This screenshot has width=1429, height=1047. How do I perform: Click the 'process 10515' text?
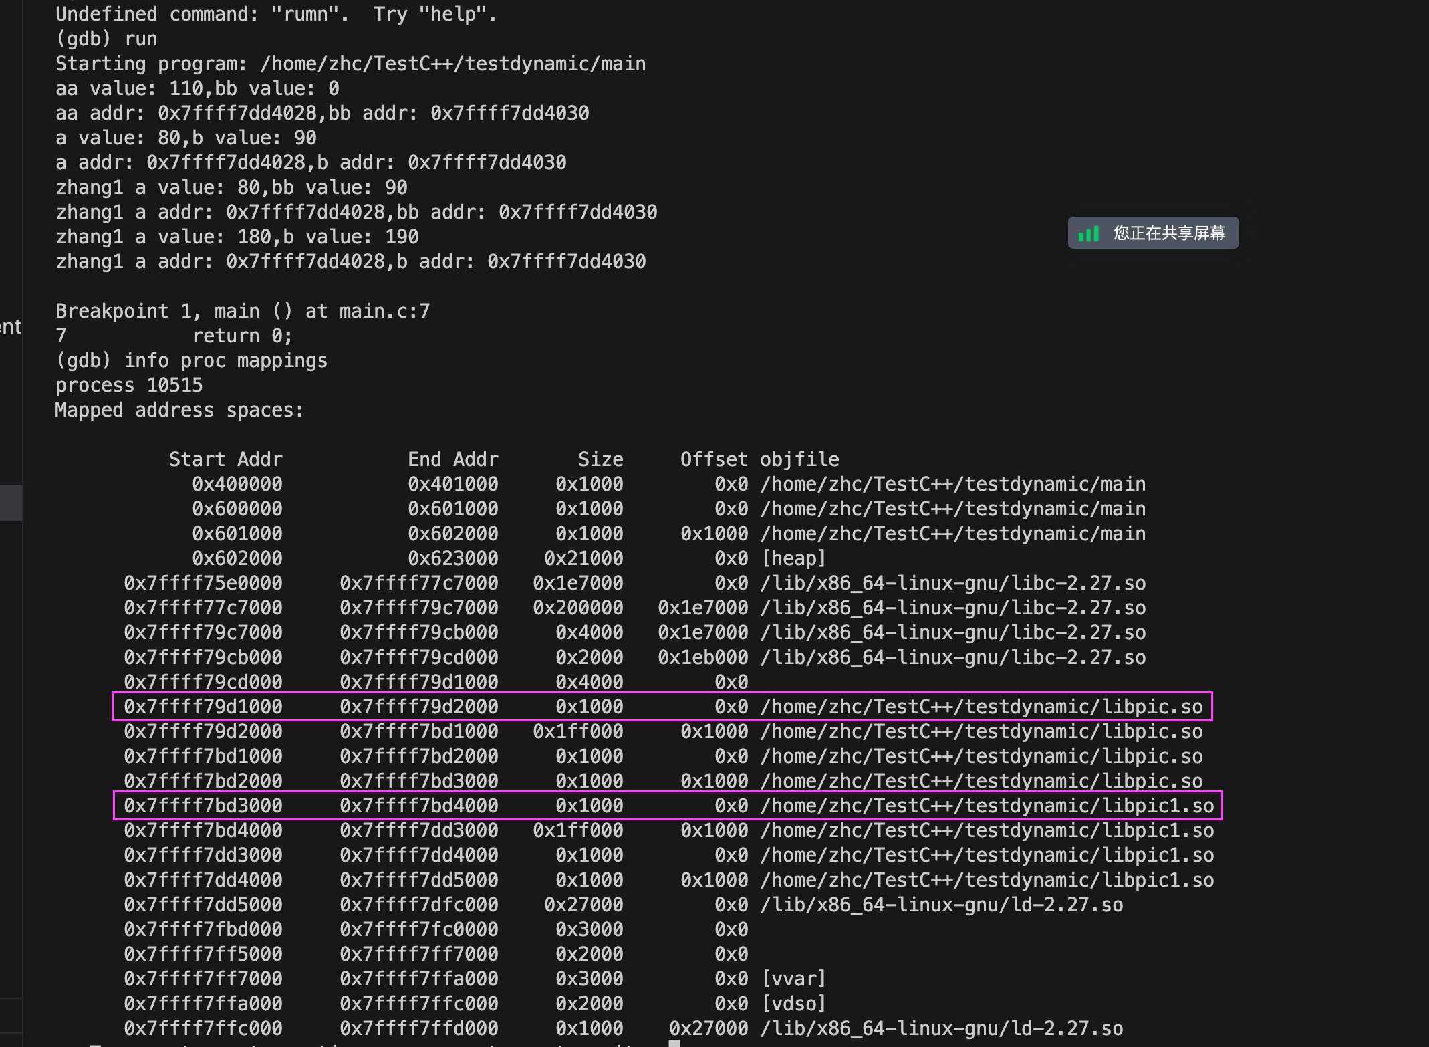(129, 386)
